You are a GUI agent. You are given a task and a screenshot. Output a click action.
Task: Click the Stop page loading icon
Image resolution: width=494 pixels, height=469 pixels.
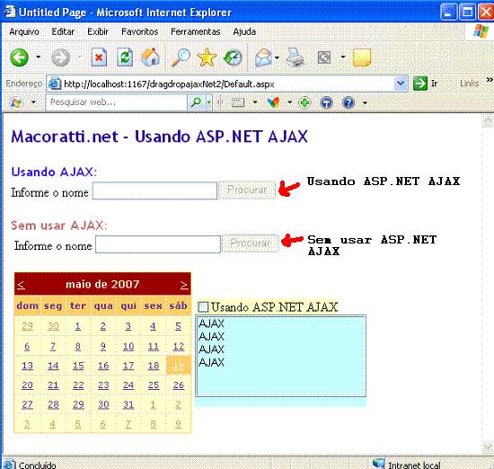click(99, 58)
